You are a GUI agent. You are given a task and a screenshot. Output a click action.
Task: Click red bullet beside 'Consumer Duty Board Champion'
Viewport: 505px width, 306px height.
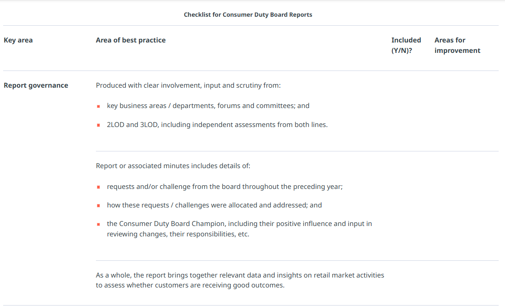click(98, 224)
